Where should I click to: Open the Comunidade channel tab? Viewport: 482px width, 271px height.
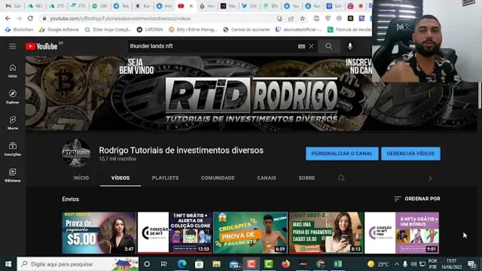[x=218, y=178]
